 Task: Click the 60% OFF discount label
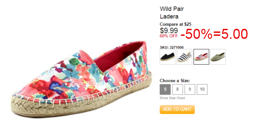[169, 36]
